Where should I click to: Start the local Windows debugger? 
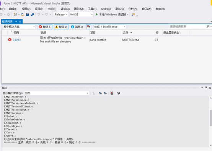click(x=111, y=15)
